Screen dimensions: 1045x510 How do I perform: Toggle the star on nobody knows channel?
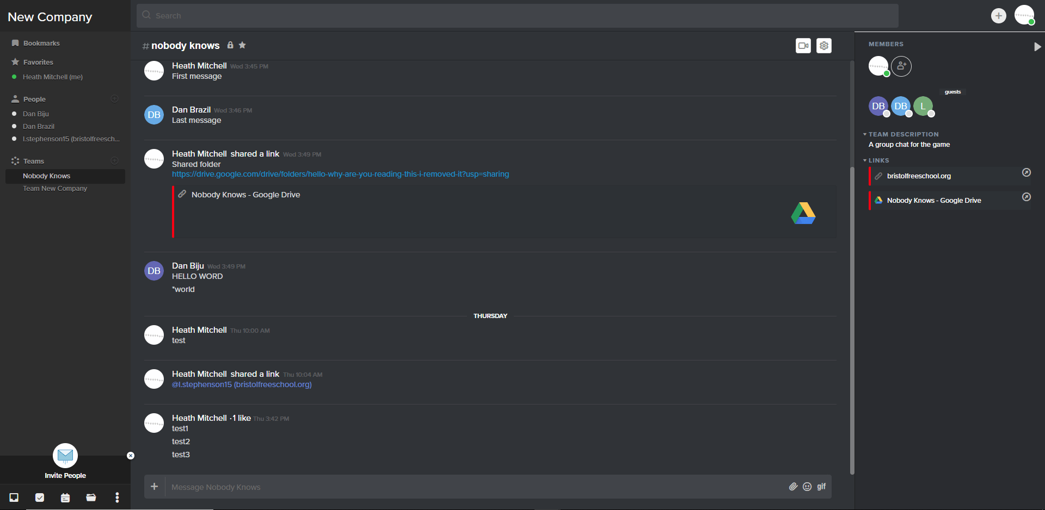coord(242,45)
